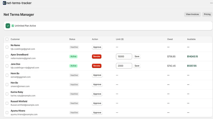The image size is (213, 119).
Task: Click the Russell Winfield customer name
Action: point(19,101)
